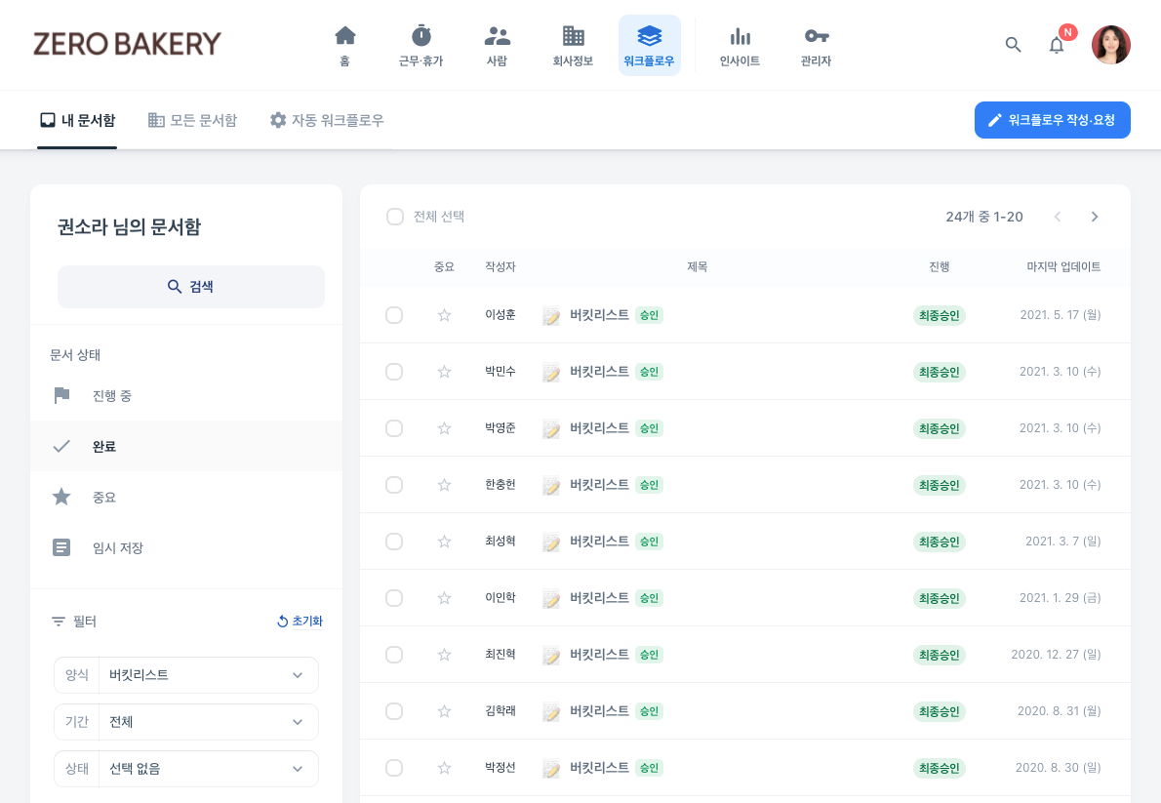The height and width of the screenshot is (803, 1161).
Task: Check the 김학래 row checkbox
Action: point(394,711)
